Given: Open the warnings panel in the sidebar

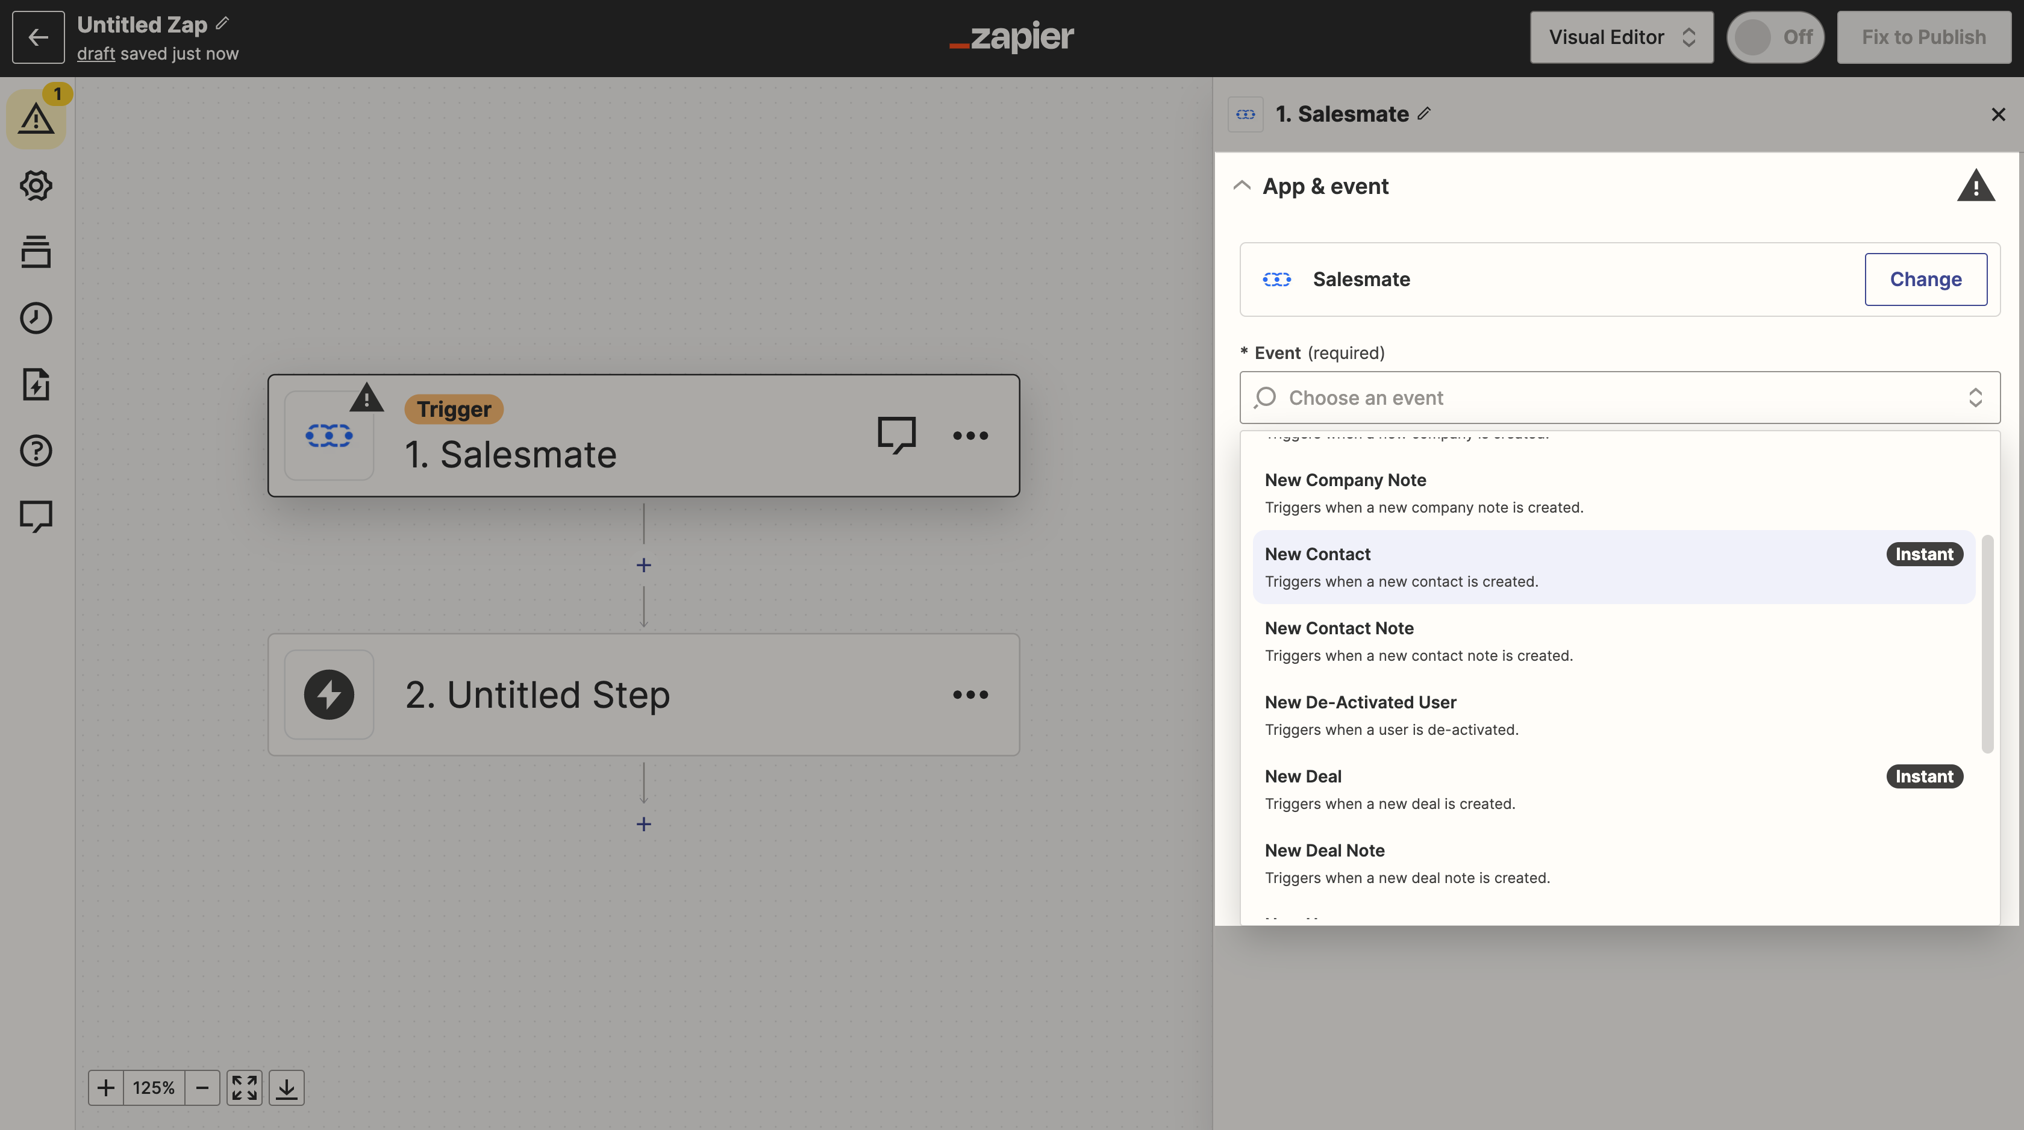Looking at the screenshot, I should 36,119.
